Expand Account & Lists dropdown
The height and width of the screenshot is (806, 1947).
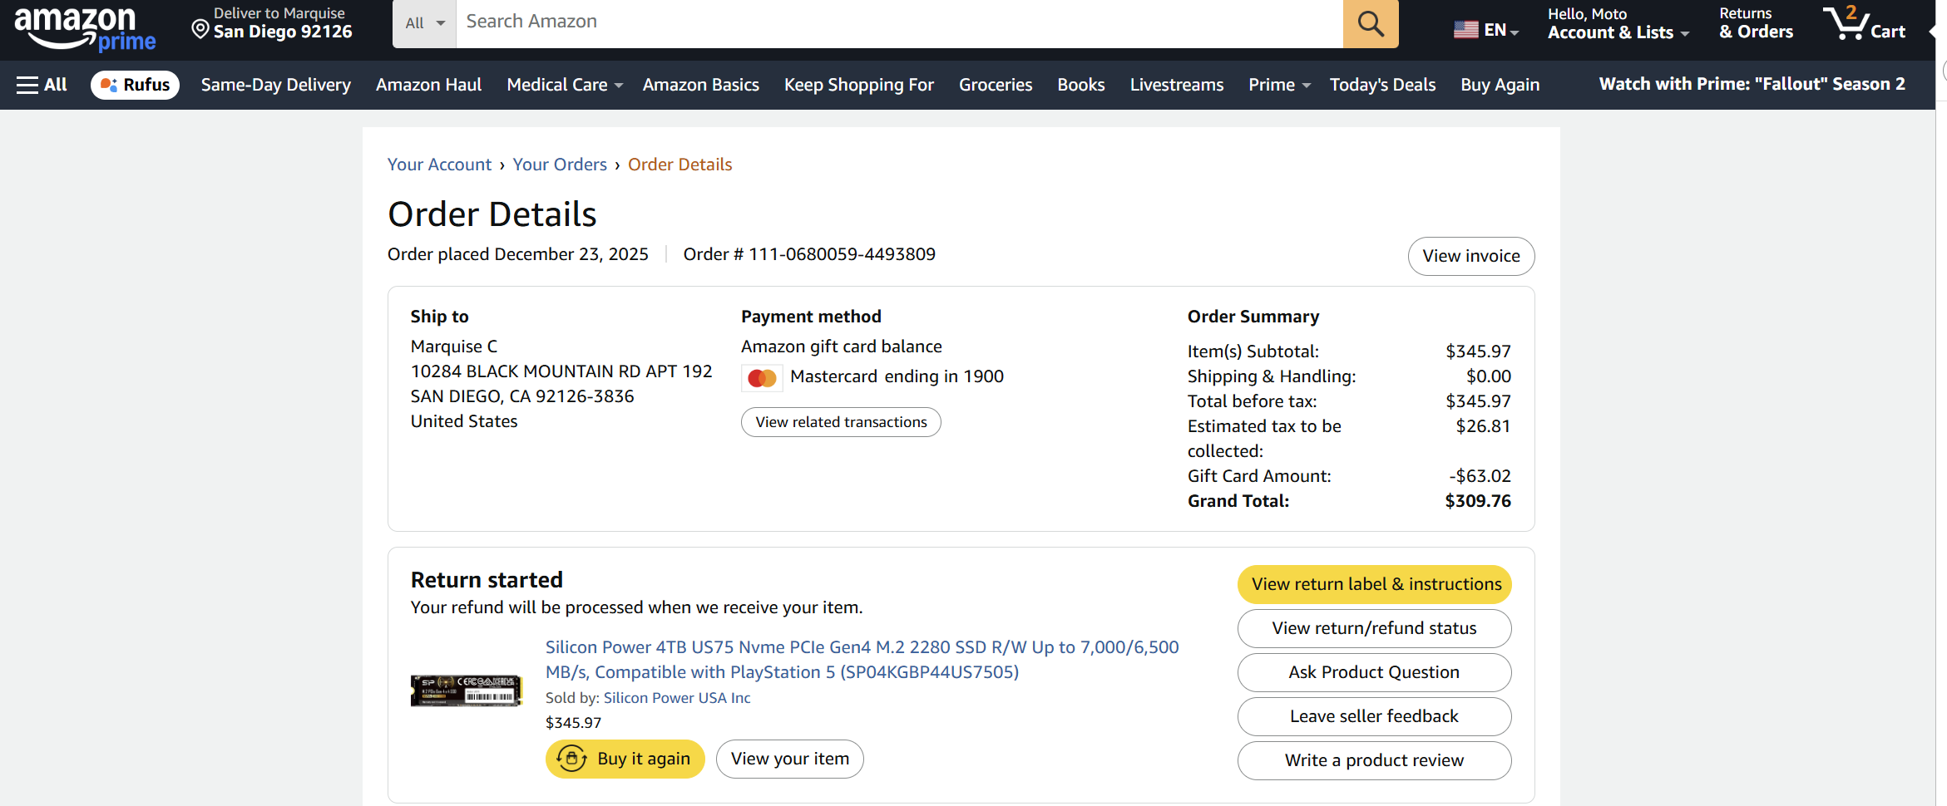click(1618, 32)
